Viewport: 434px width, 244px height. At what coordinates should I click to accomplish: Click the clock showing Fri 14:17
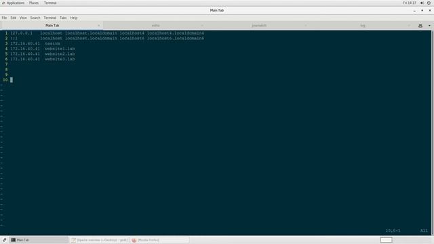click(x=410, y=3)
